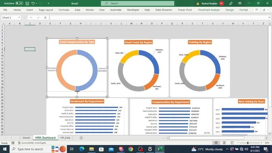Switch to Normal view icon
Image resolution: width=272 pixels, height=153 pixels.
point(216,143)
